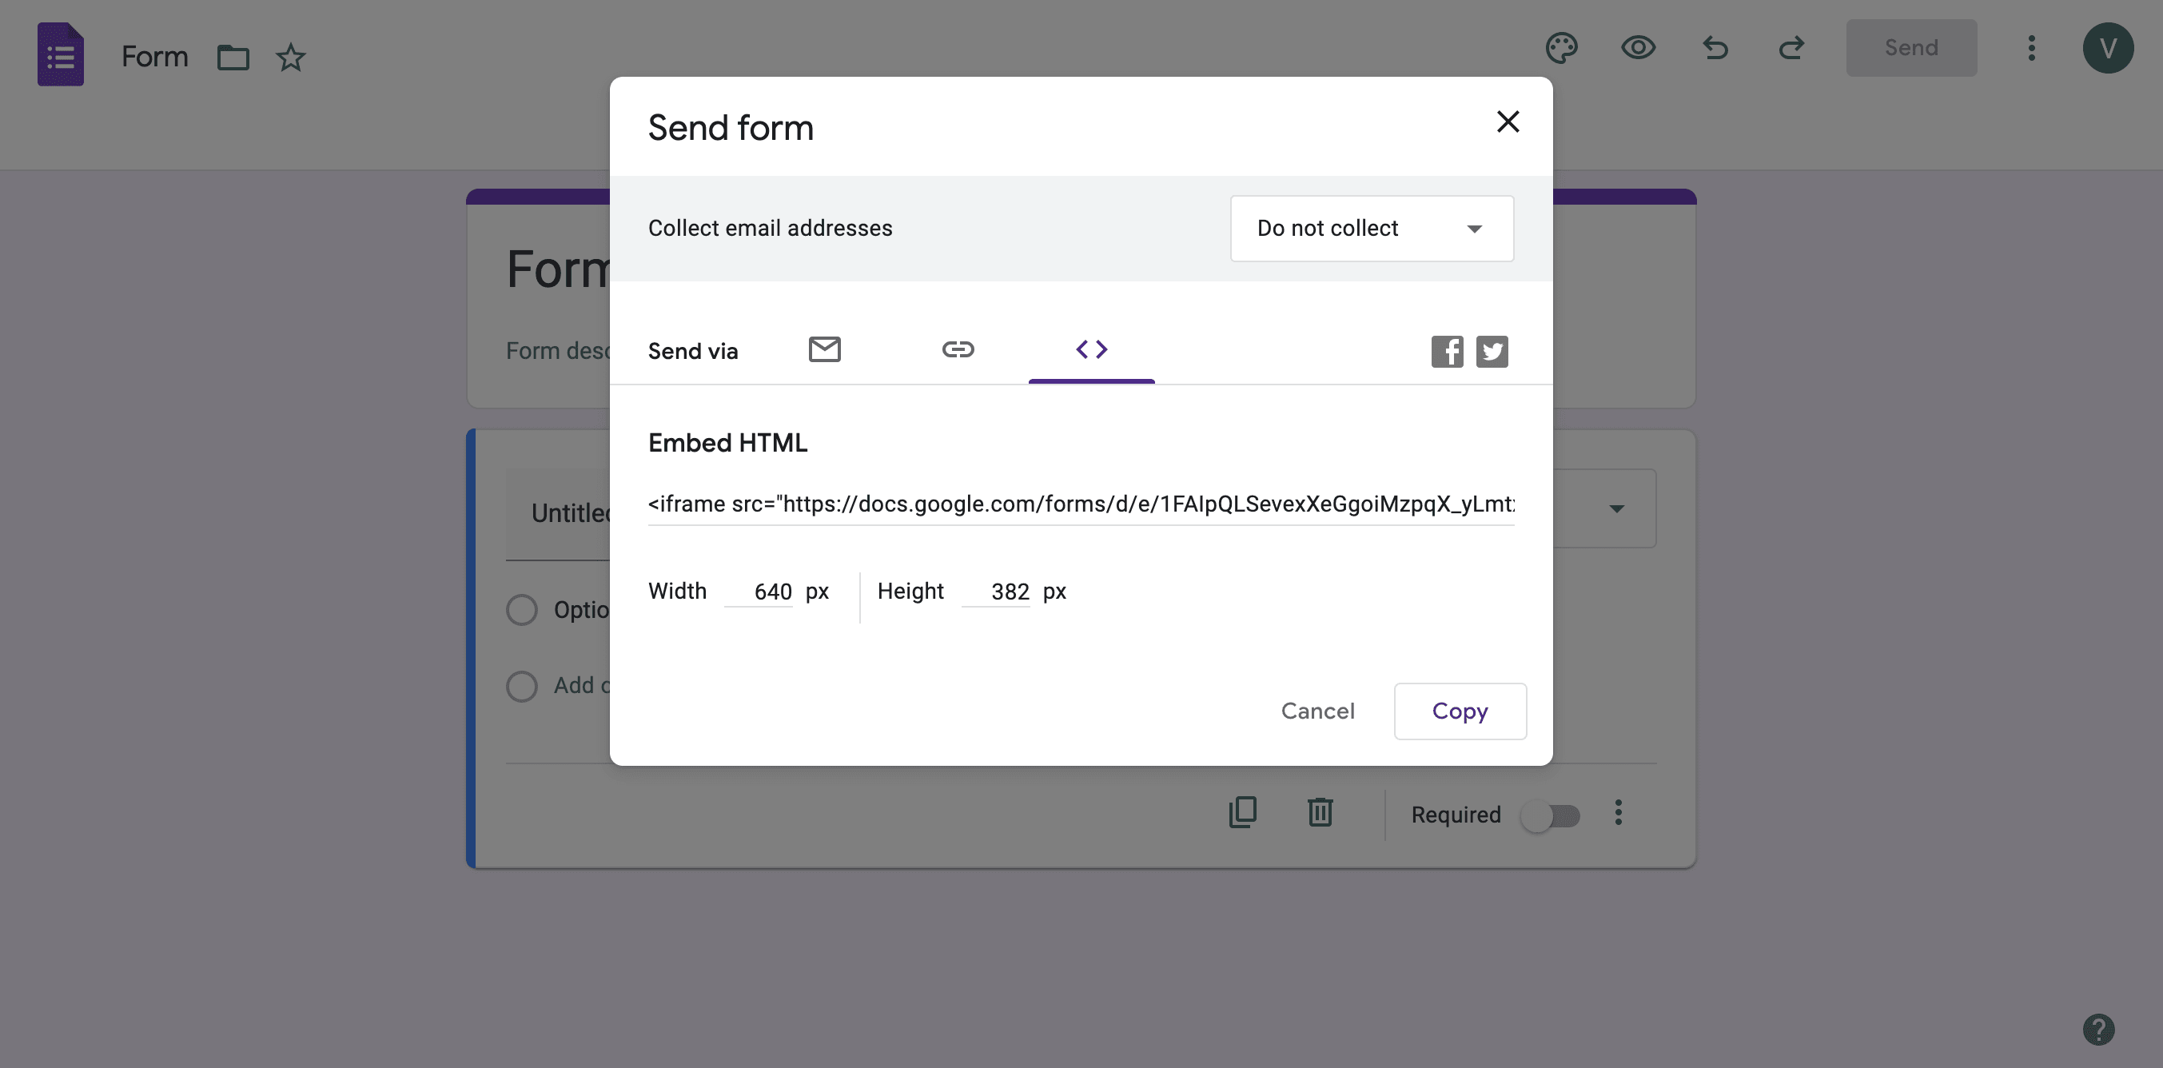Open the Google Forms home icon
The height and width of the screenshot is (1068, 2163).
61,54
